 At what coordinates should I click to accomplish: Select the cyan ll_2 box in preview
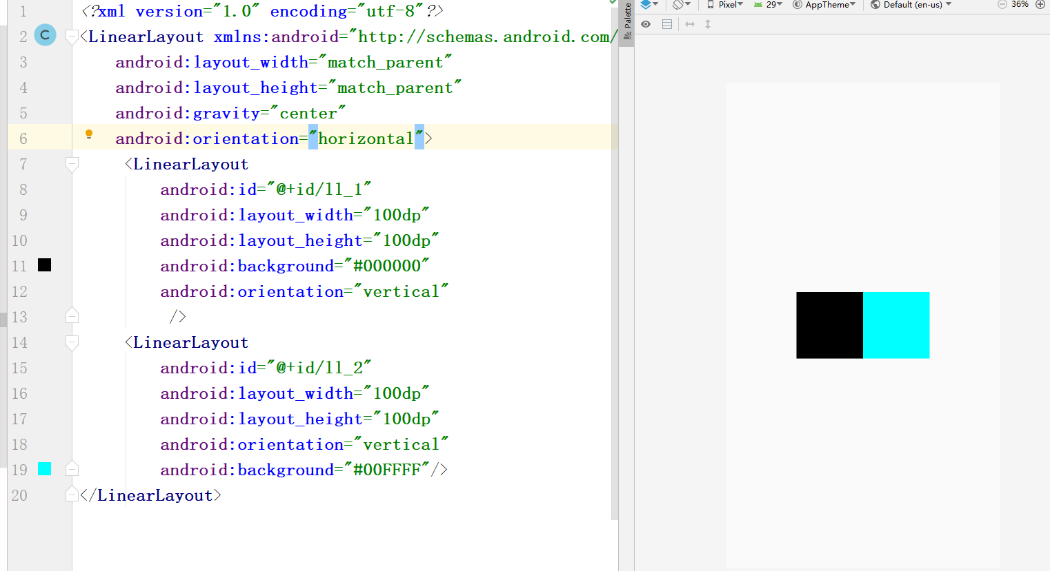896,325
